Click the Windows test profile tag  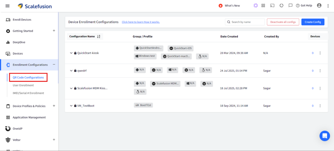[145, 56]
